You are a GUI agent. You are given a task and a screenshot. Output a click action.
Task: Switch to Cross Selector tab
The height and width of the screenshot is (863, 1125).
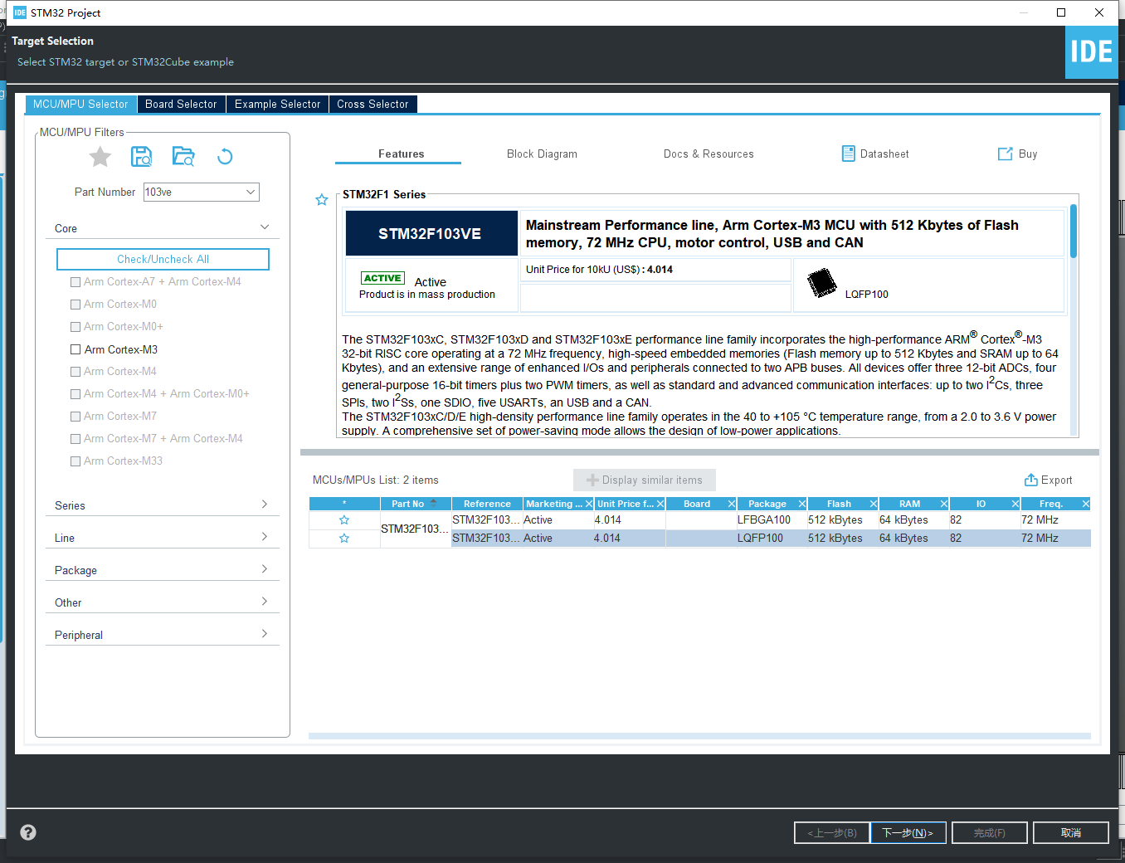373,104
